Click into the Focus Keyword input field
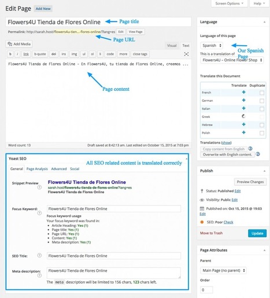The height and width of the screenshot is (298, 270). 114,209
